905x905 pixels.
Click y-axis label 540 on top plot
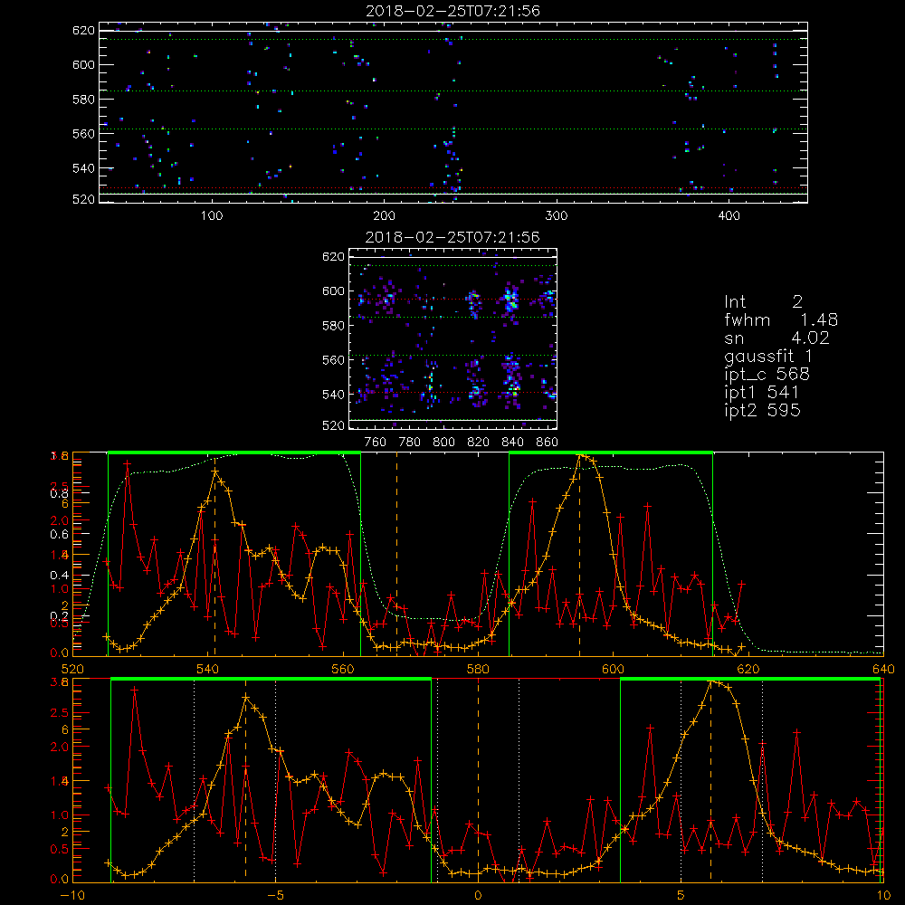[x=83, y=168]
